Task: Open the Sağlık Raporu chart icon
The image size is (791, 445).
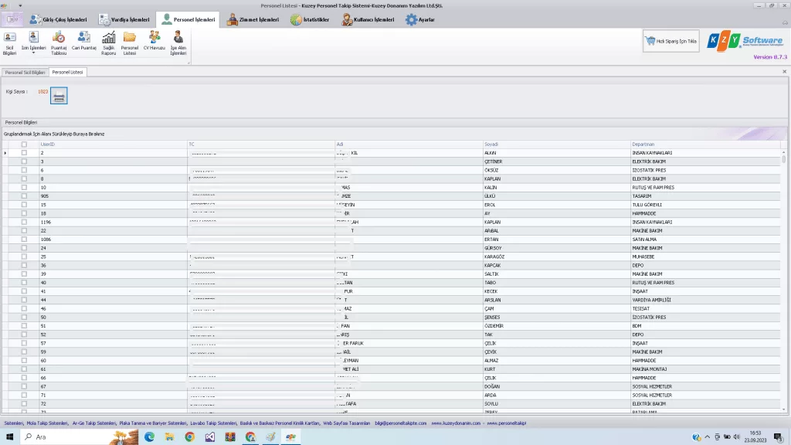Action: (109, 42)
